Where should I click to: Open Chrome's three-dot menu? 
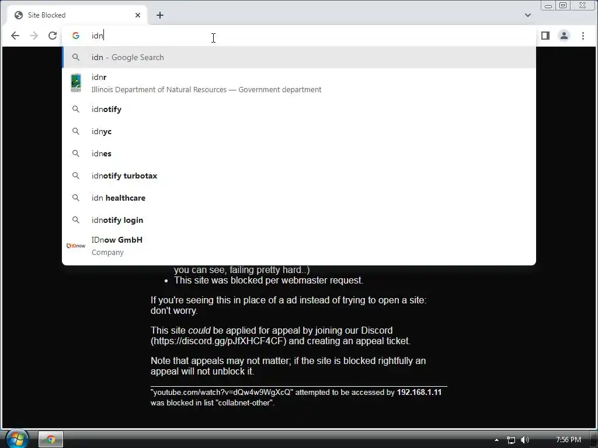[583, 36]
